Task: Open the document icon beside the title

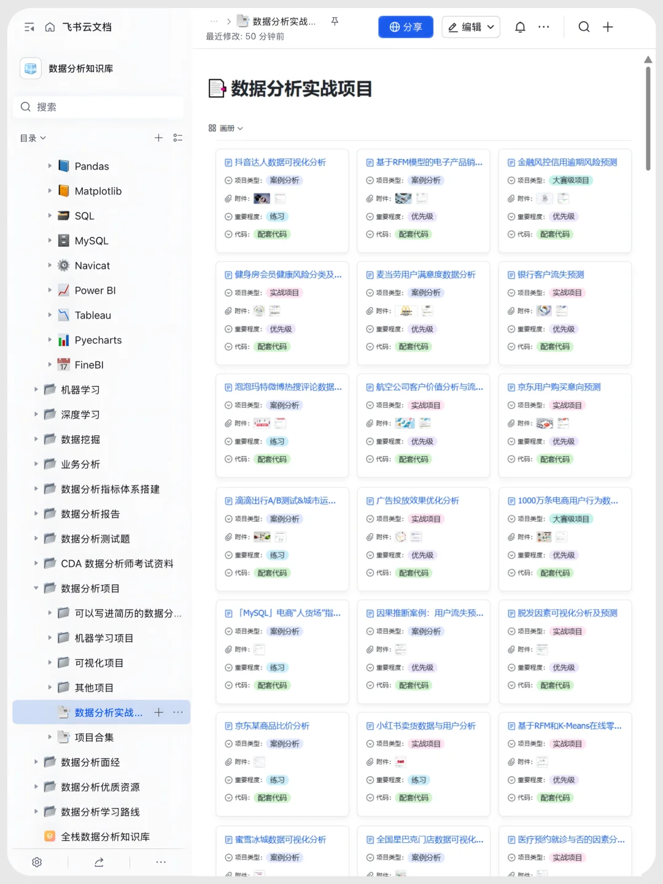Action: coord(217,88)
